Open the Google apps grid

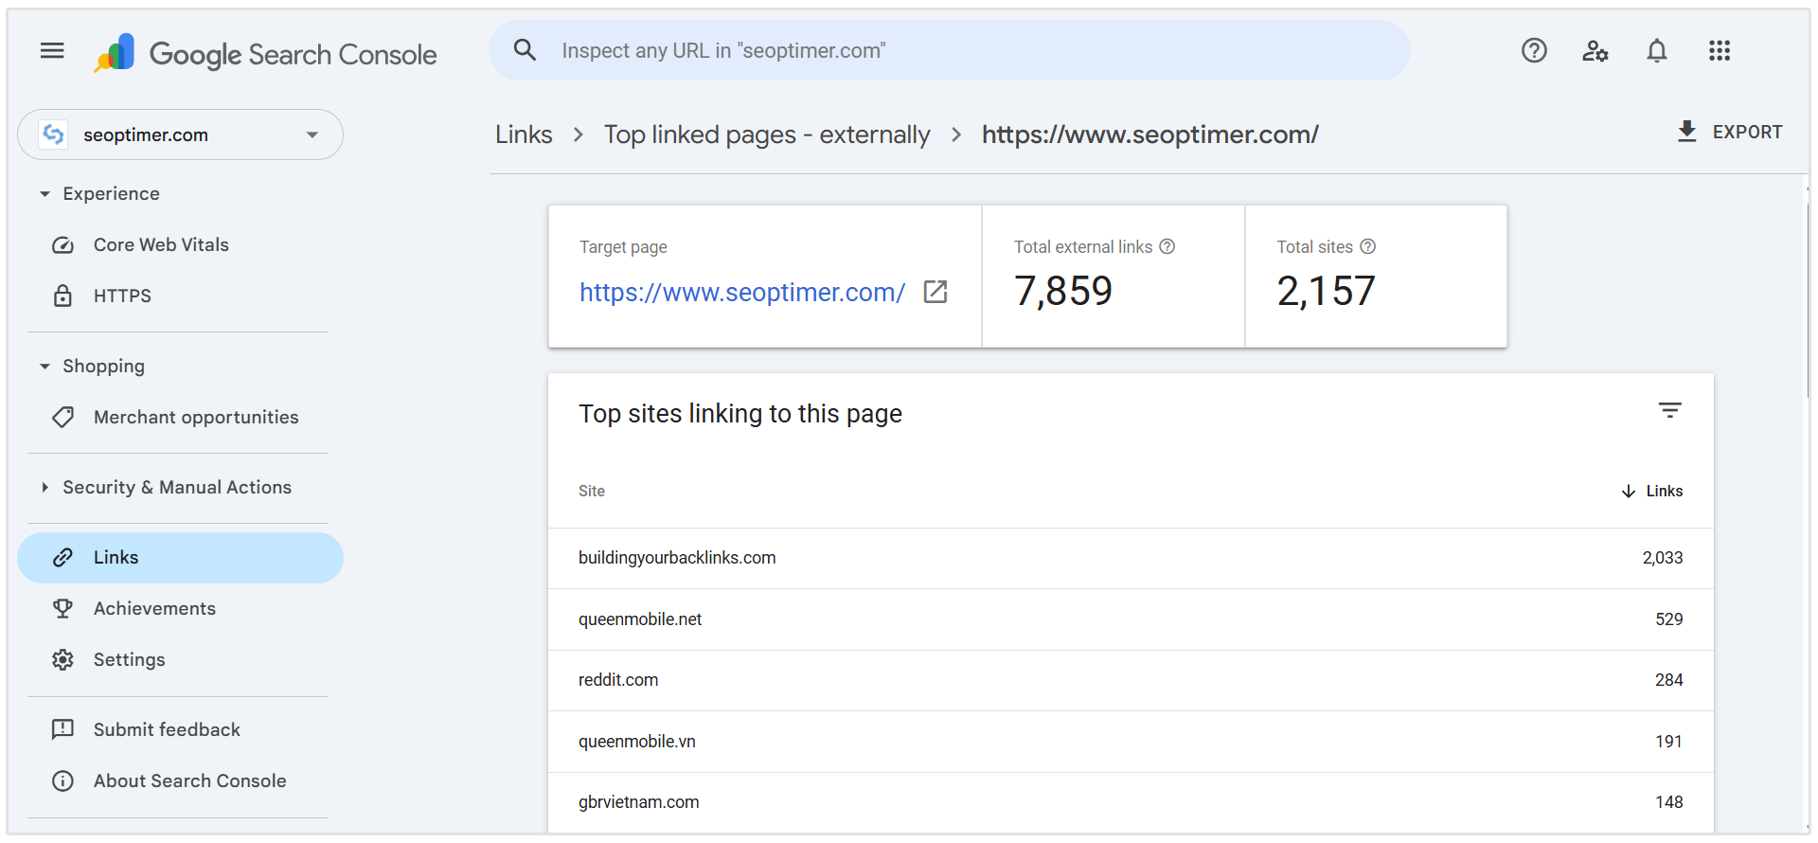[1719, 51]
